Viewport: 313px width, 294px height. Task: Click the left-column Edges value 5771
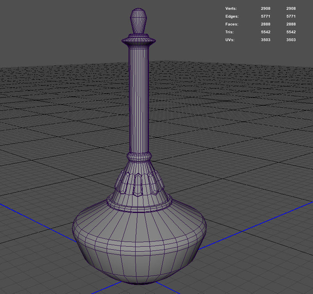(265, 16)
